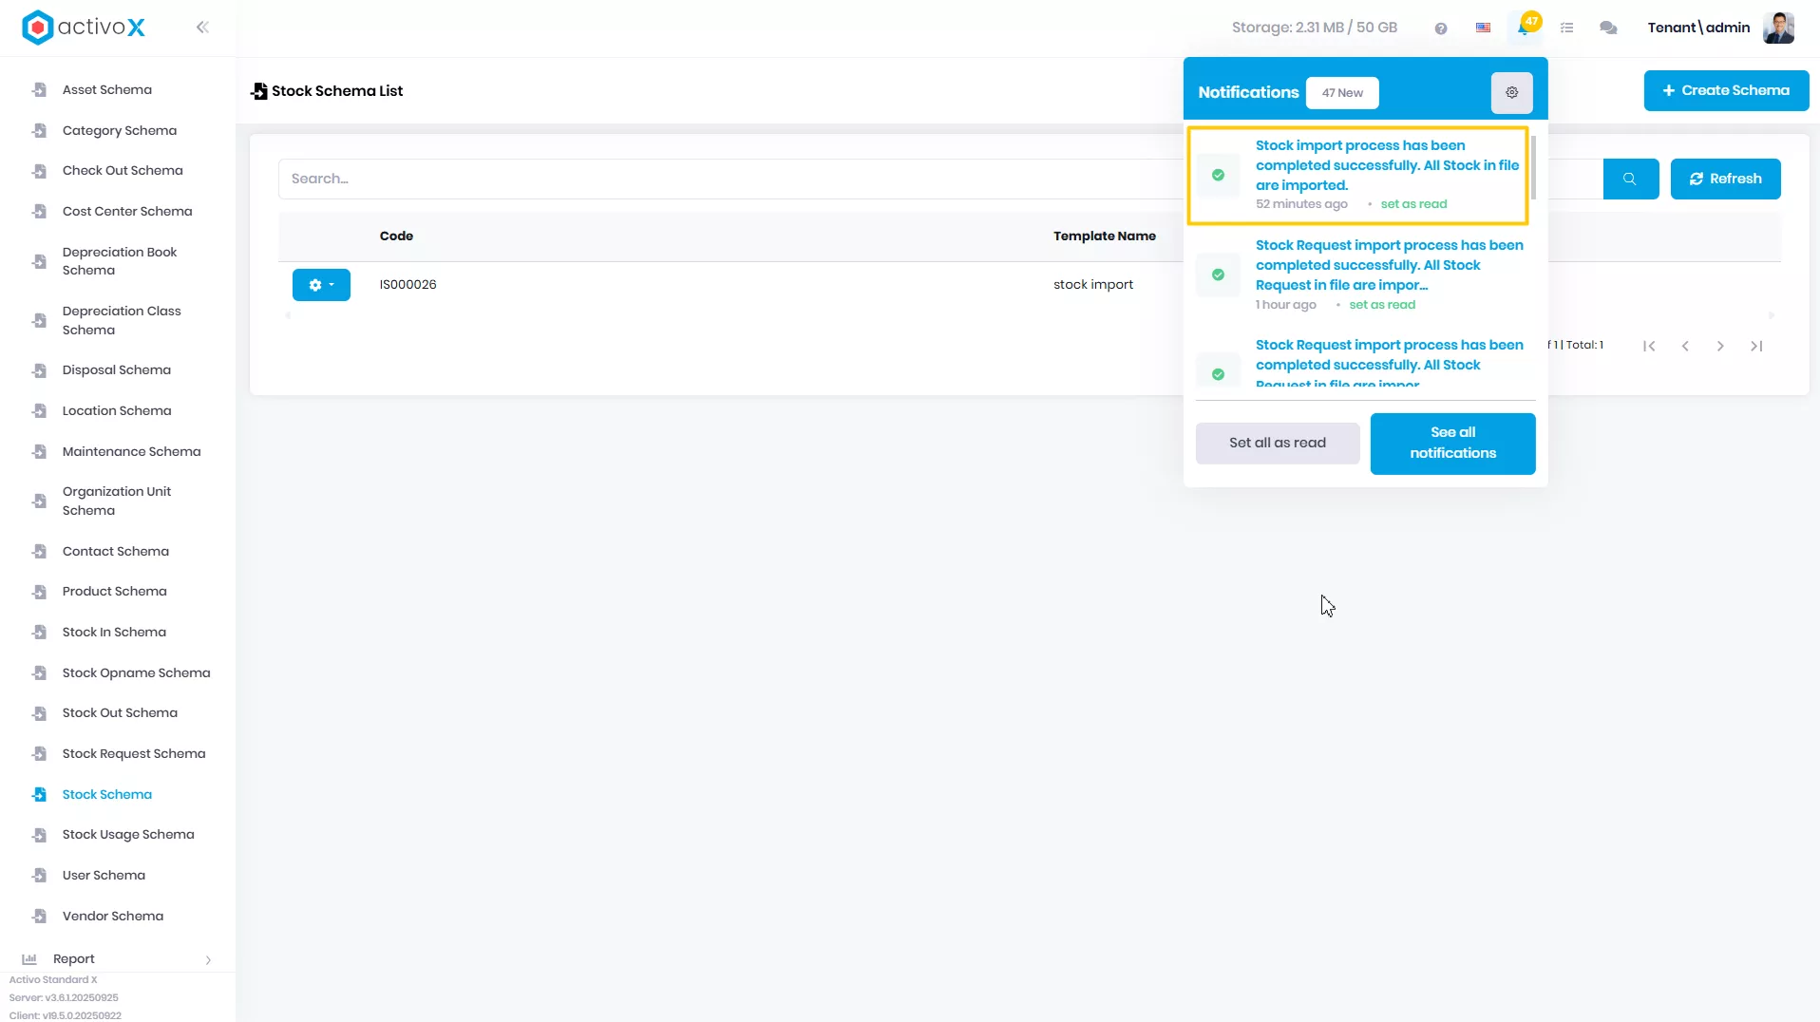The height and width of the screenshot is (1022, 1820).
Task: Click the notification bell icon
Action: 1524,28
